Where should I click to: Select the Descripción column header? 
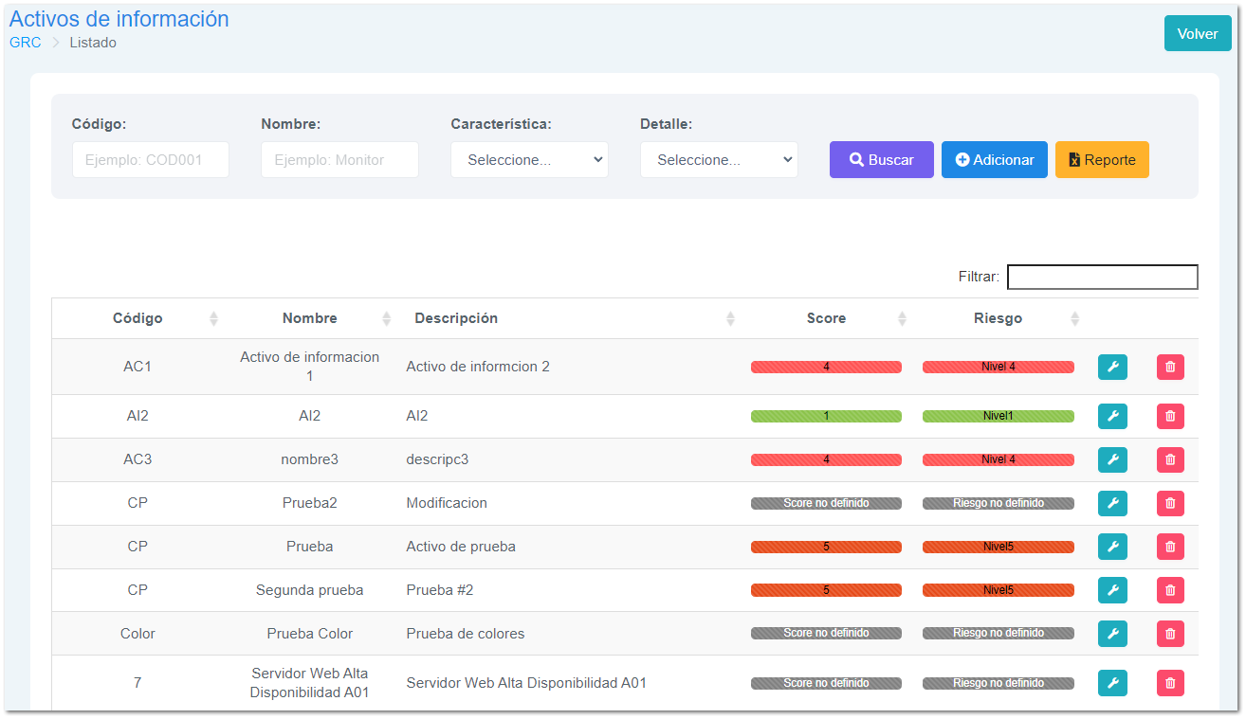point(568,318)
